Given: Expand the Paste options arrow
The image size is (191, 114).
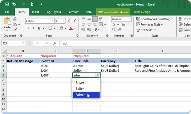Looking at the screenshot, I should click(7, 31).
